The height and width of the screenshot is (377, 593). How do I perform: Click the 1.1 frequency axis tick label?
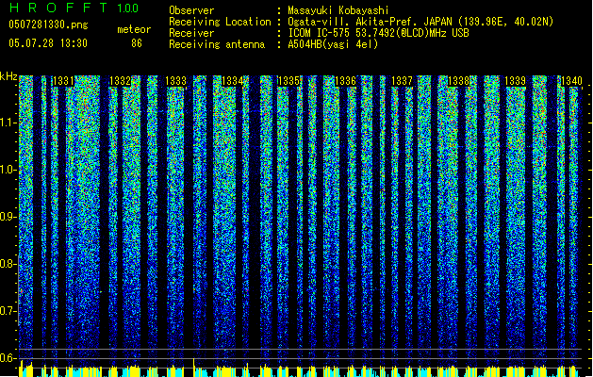[x=8, y=123]
